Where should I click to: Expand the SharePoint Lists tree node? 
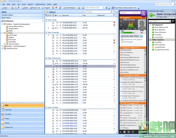tap(2, 49)
